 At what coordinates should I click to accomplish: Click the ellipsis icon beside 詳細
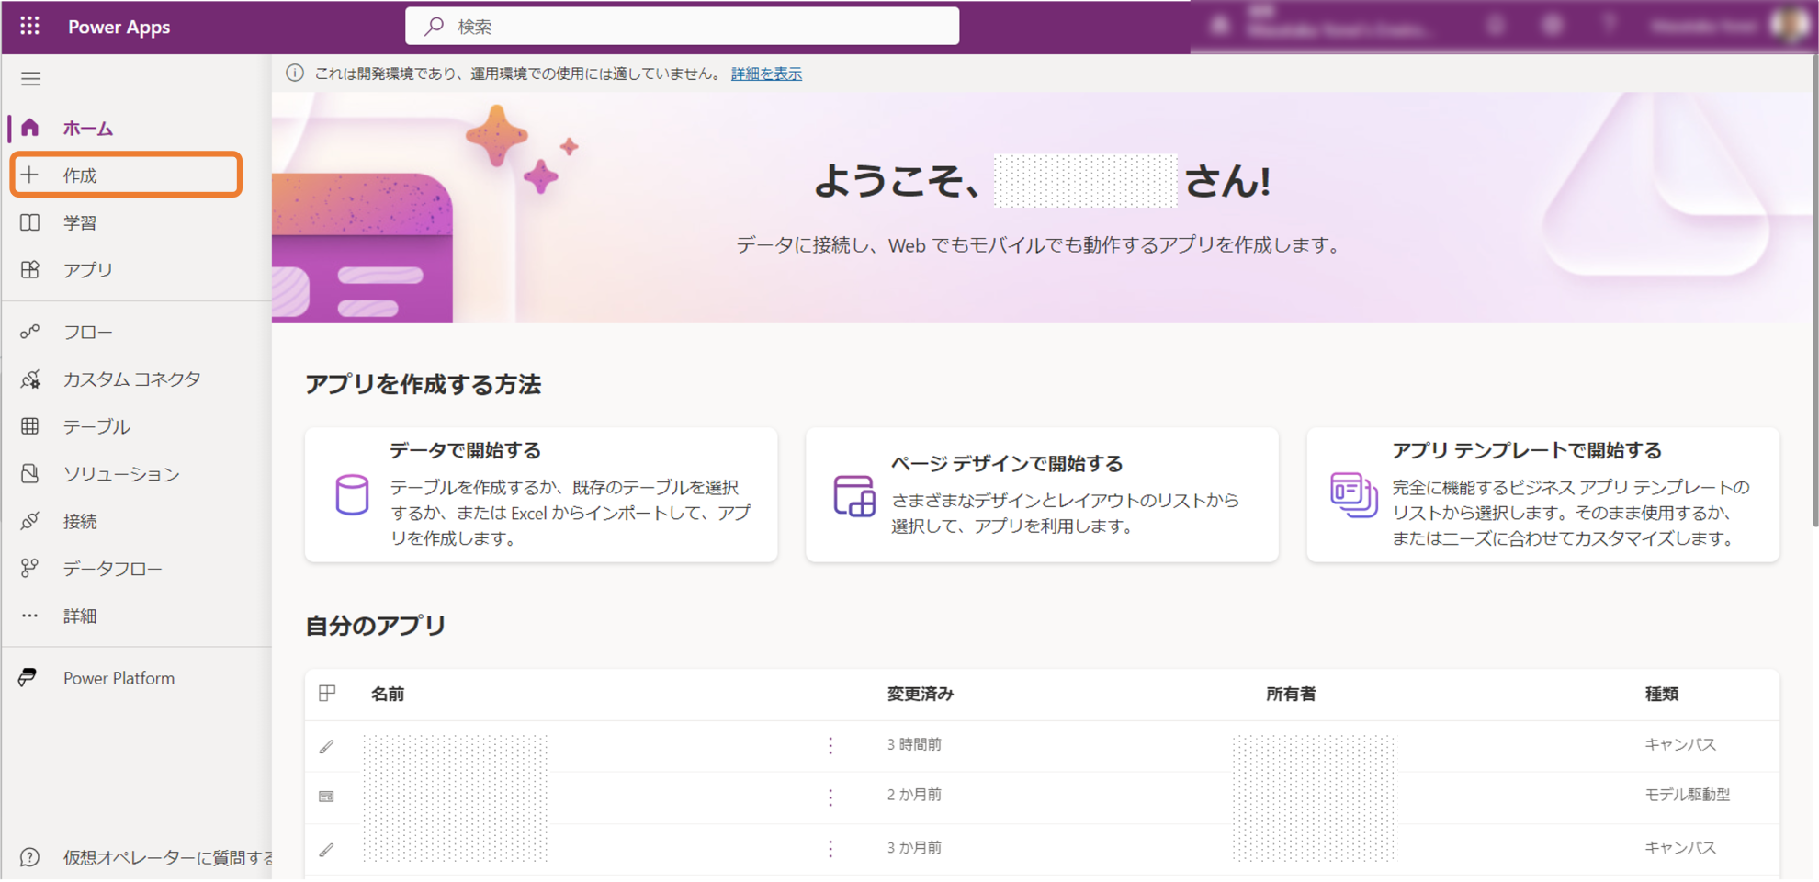coord(29,616)
